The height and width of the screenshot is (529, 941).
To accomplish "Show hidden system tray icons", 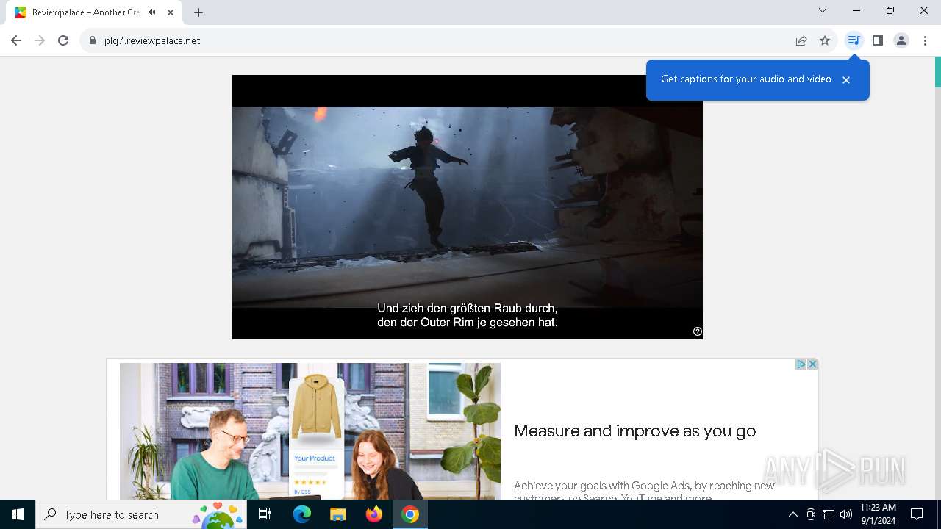I will point(792,514).
